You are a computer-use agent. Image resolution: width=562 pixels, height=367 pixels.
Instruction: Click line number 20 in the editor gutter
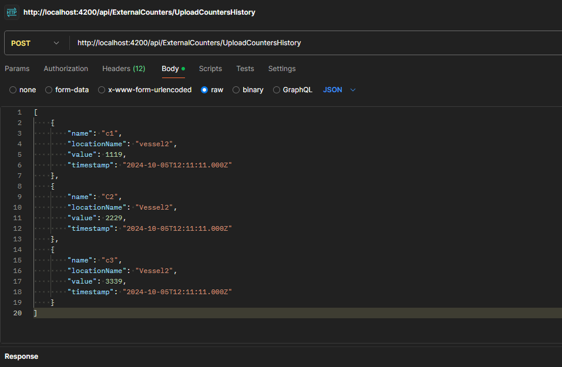pos(18,313)
